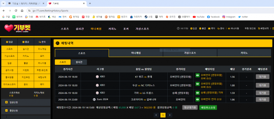The height and width of the screenshot is (119, 274).
Task: Switch to the 실시간 sub-tab
Action: (79, 62)
